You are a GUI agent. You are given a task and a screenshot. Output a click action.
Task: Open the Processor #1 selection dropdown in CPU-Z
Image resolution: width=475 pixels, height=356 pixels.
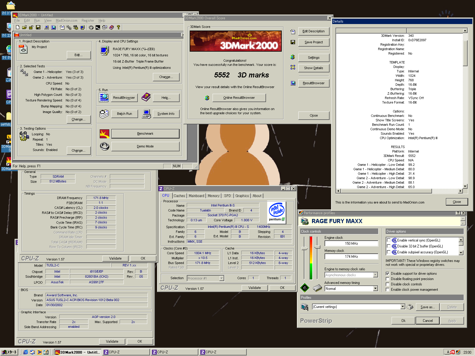[221, 278]
